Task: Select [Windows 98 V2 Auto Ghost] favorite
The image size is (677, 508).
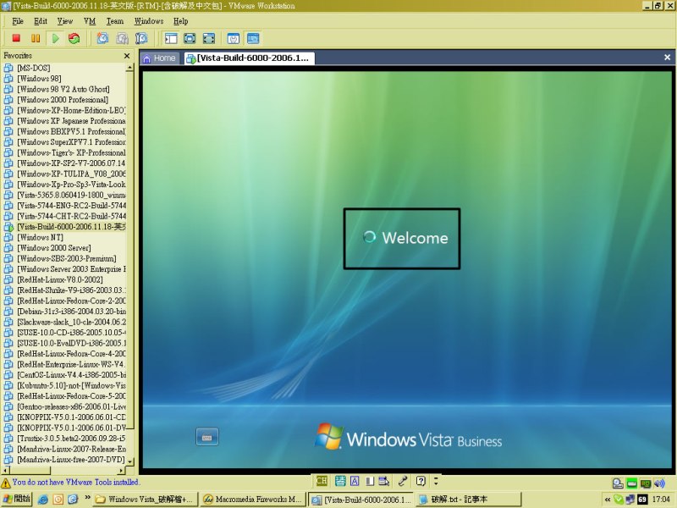Action: click(63, 89)
